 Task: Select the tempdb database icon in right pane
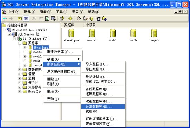point(154,33)
